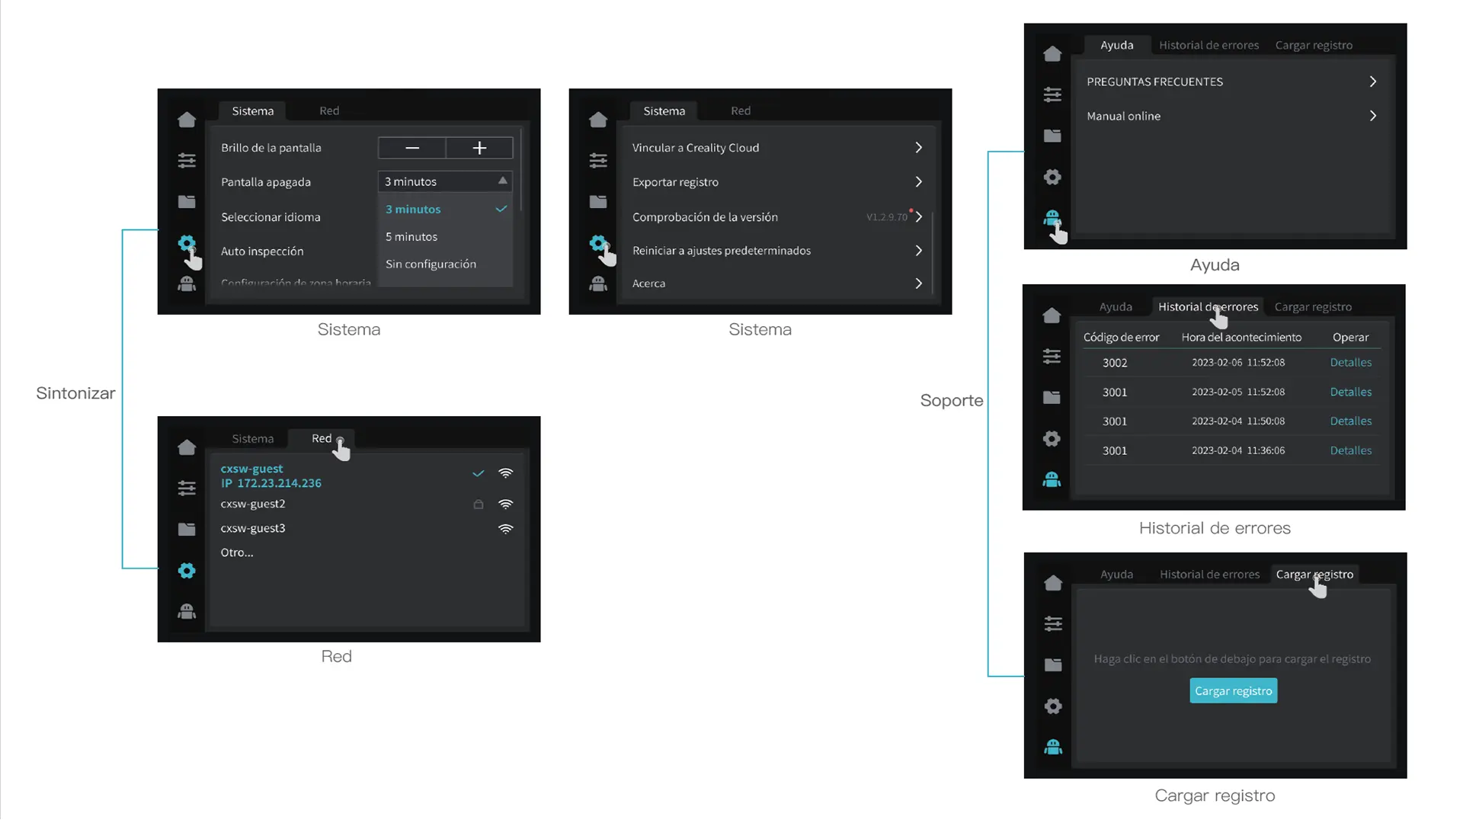Switch to Historial de errores tab
Image resolution: width=1463 pixels, height=823 pixels.
pyautogui.click(x=1208, y=306)
